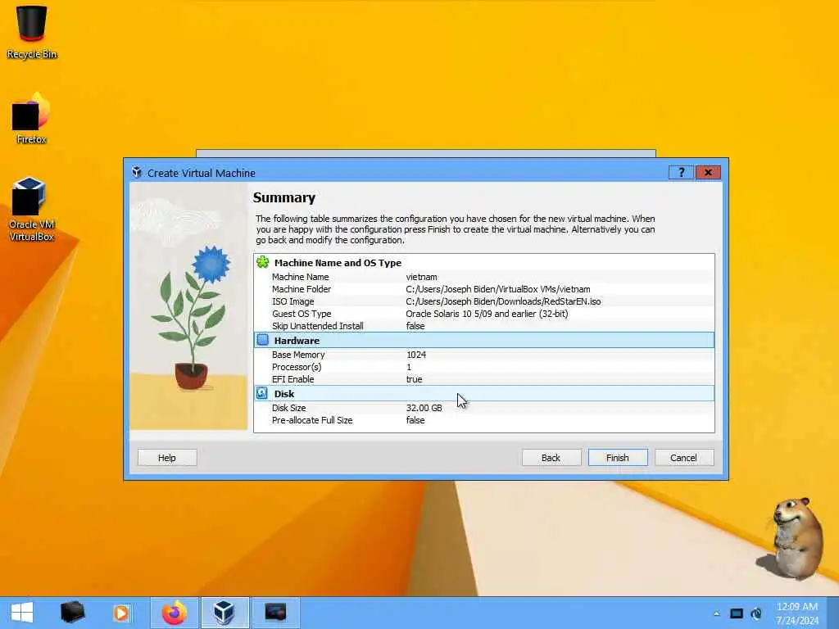Screen dimensions: 839x629
Task: Click the VirtualBox VMs/vietnam folder path value
Action: [x=498, y=289]
